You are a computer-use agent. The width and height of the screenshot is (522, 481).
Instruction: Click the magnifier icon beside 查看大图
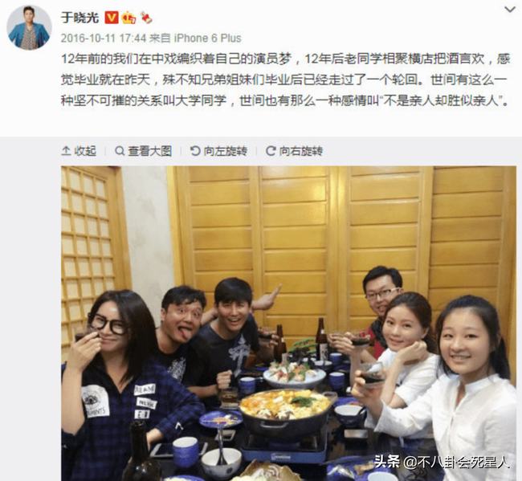pyautogui.click(x=120, y=151)
